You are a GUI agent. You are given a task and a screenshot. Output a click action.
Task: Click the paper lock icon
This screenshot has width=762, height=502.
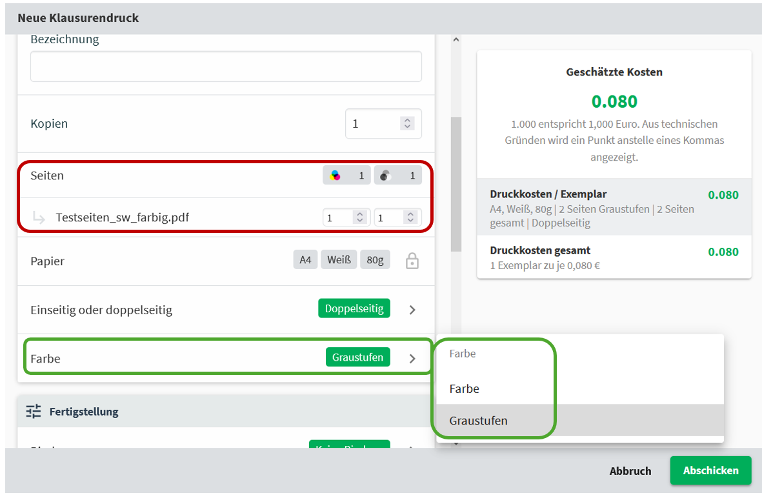coord(412,261)
